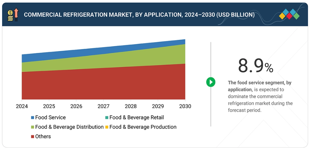Click the 2027 x-axis label
The height and width of the screenshot is (149, 311).
104,106
